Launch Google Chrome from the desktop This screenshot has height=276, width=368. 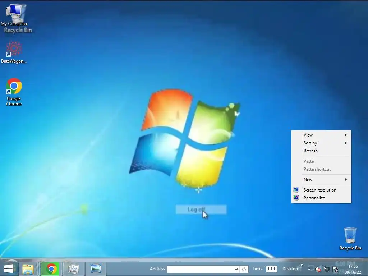(14, 92)
